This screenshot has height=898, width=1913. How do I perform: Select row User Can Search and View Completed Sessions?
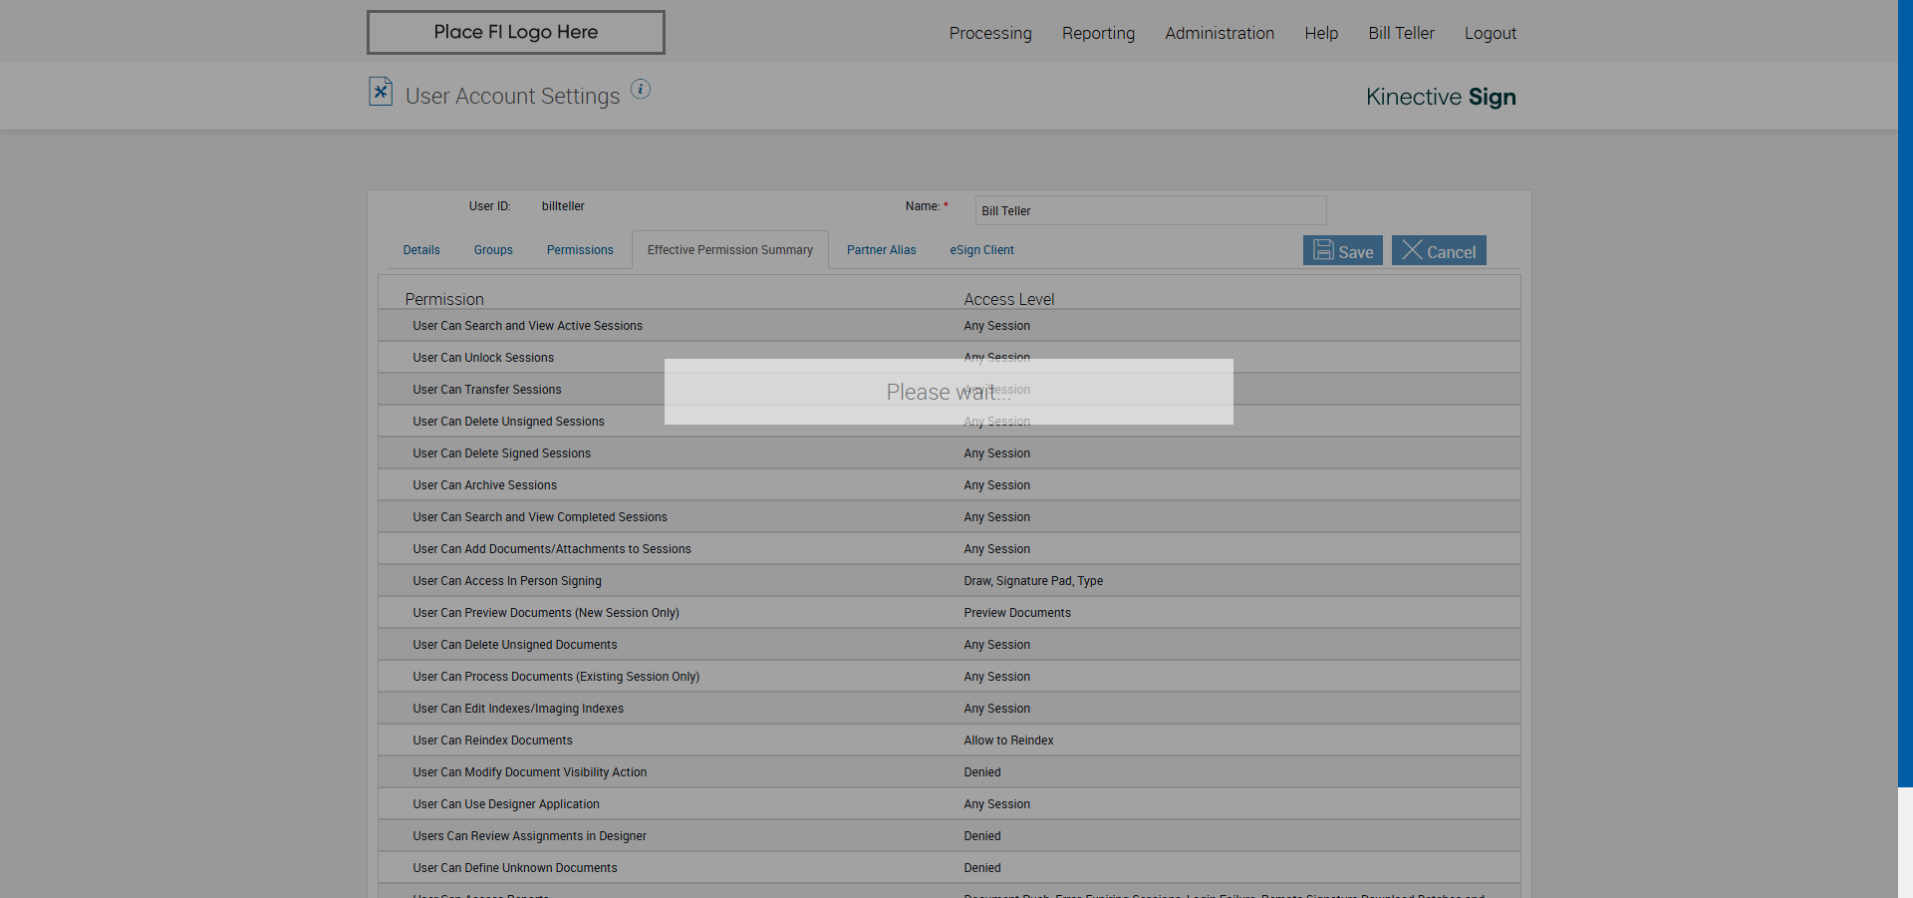coord(950,517)
